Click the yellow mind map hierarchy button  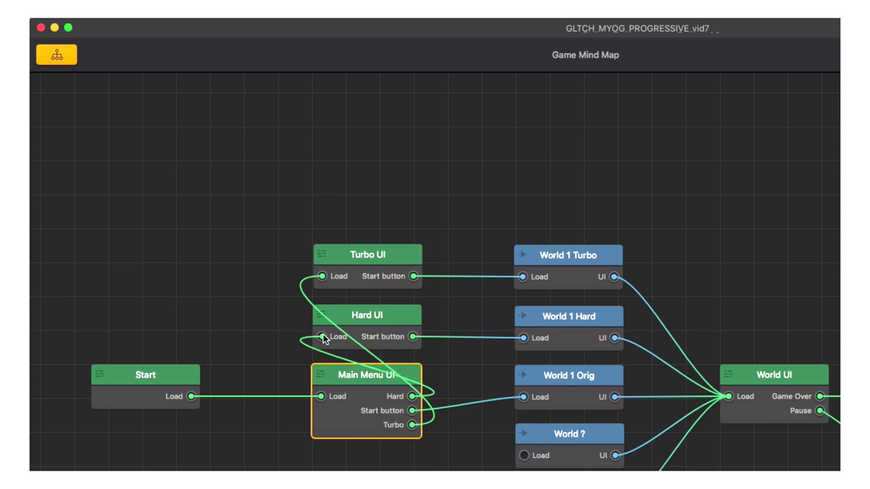[x=56, y=55]
